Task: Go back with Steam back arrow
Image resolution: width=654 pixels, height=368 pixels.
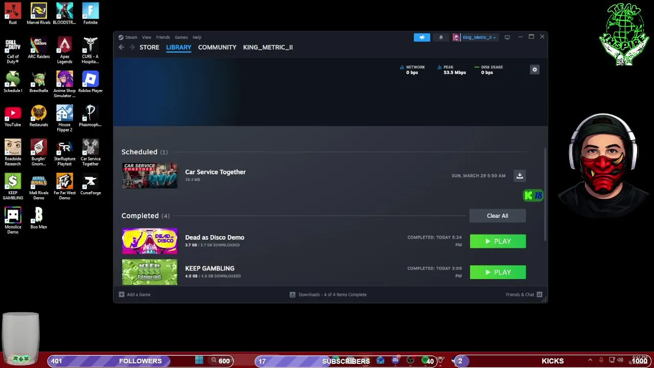Action: [x=121, y=47]
